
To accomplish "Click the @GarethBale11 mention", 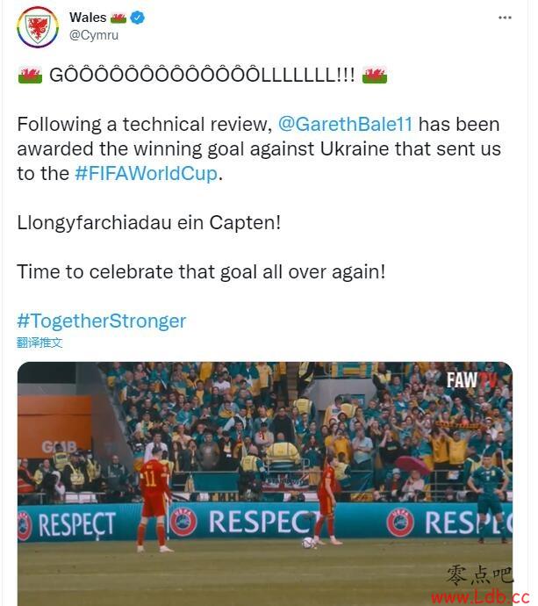I will tap(345, 125).
